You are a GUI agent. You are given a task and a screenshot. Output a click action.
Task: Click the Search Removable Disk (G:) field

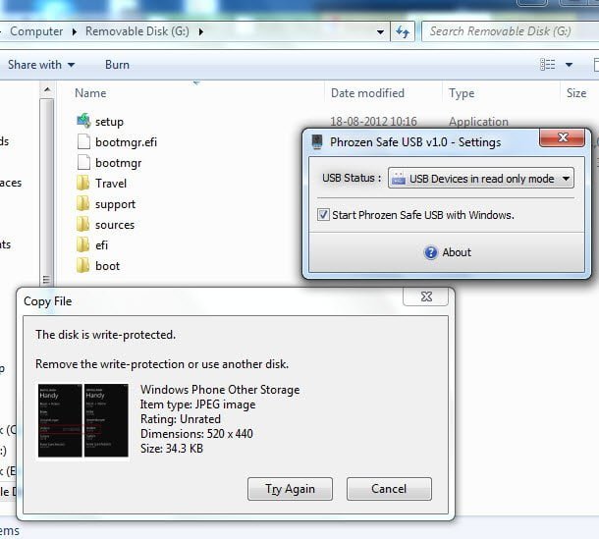[510, 31]
